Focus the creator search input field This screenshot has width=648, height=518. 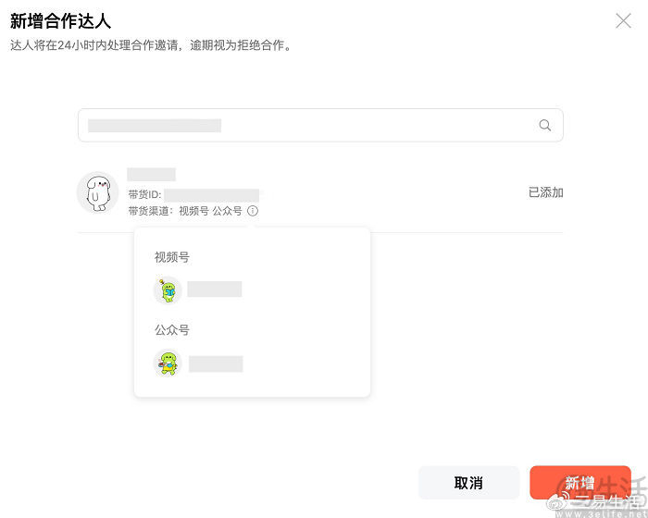pyautogui.click(x=305, y=126)
